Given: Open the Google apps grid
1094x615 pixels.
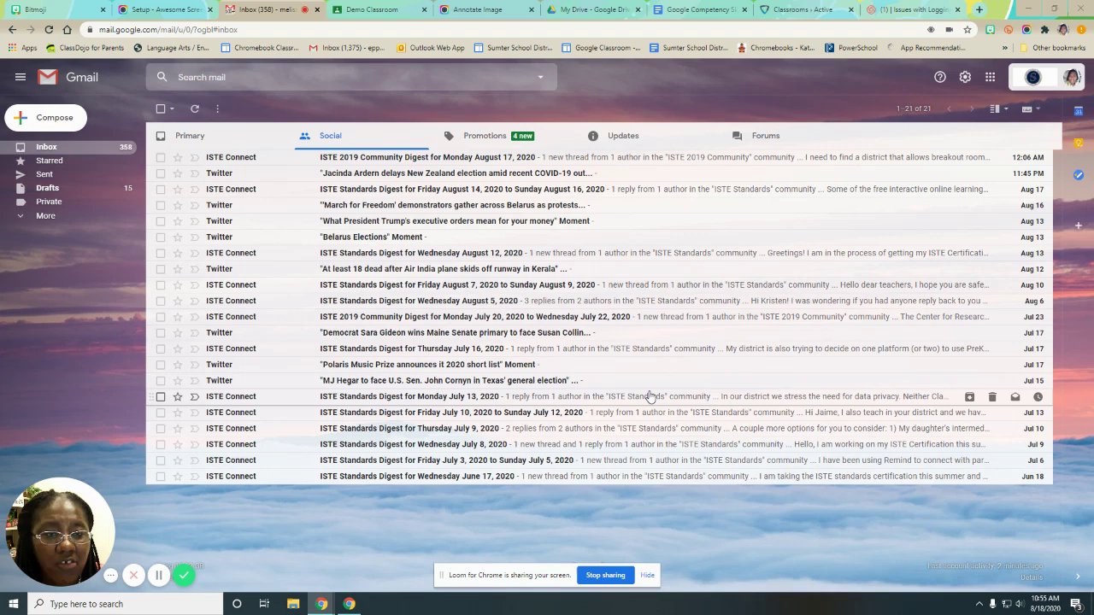Looking at the screenshot, I should point(990,77).
